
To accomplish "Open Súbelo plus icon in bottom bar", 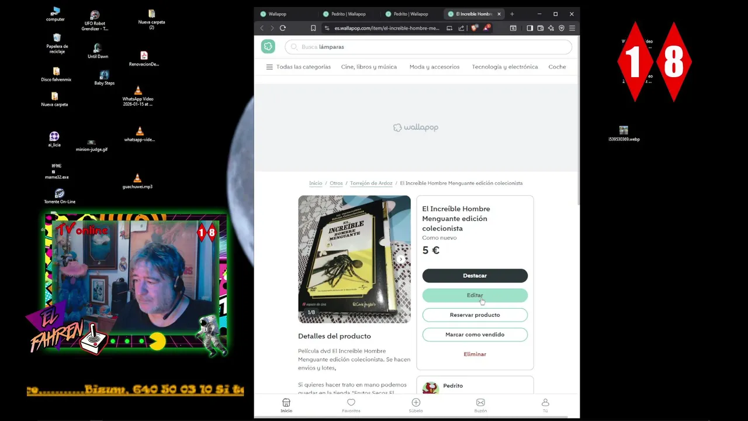I will [x=416, y=405].
